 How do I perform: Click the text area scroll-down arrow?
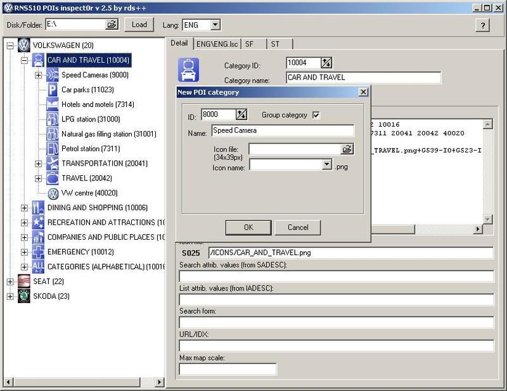pos(487,220)
